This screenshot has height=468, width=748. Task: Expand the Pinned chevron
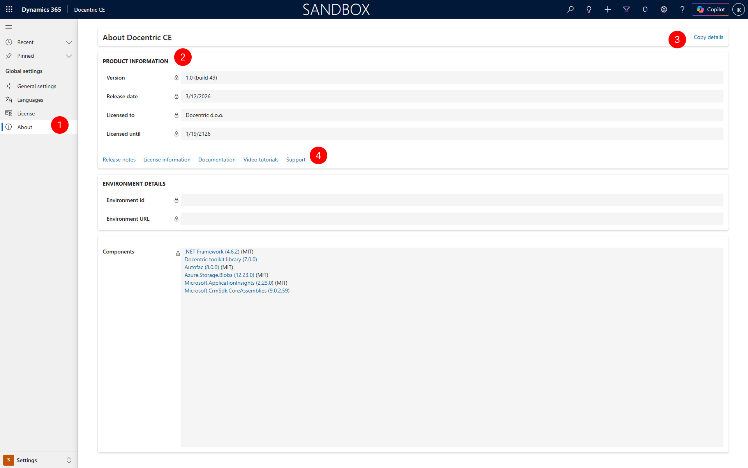(69, 56)
